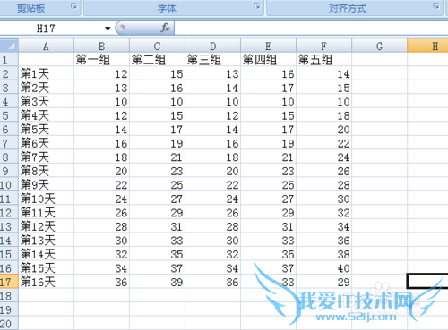
Task: Click value 12 in 第1天 row
Action: pos(101,73)
